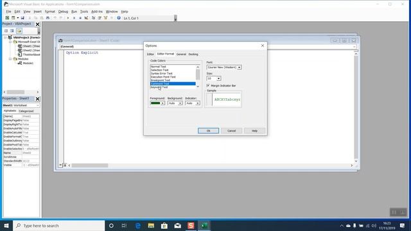411x231 pixels.
Task: Open the Edit menu
Action: pos(17,12)
